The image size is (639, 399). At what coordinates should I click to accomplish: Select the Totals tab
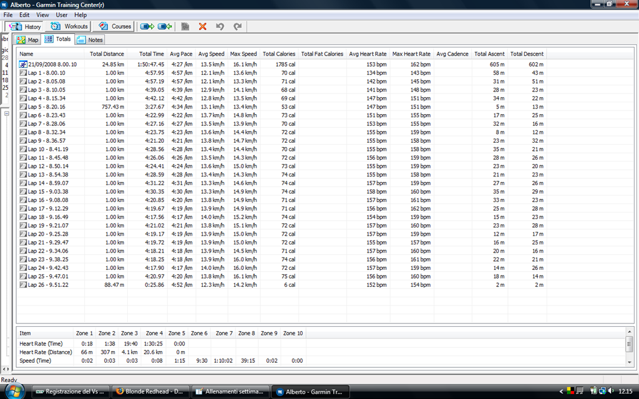(x=58, y=39)
